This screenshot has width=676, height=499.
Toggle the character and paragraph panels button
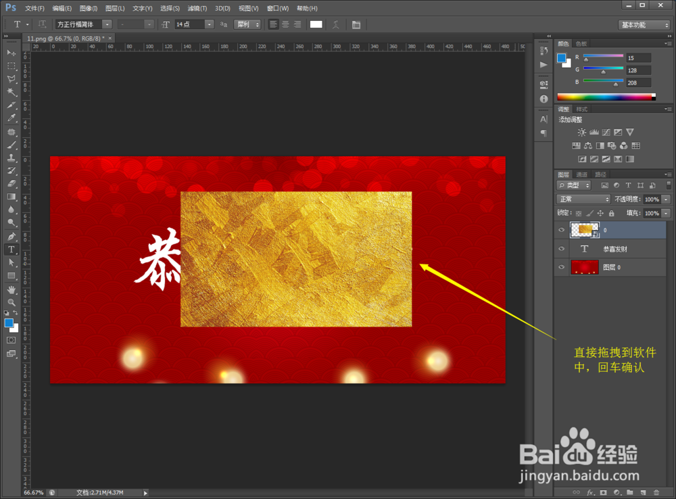(356, 24)
